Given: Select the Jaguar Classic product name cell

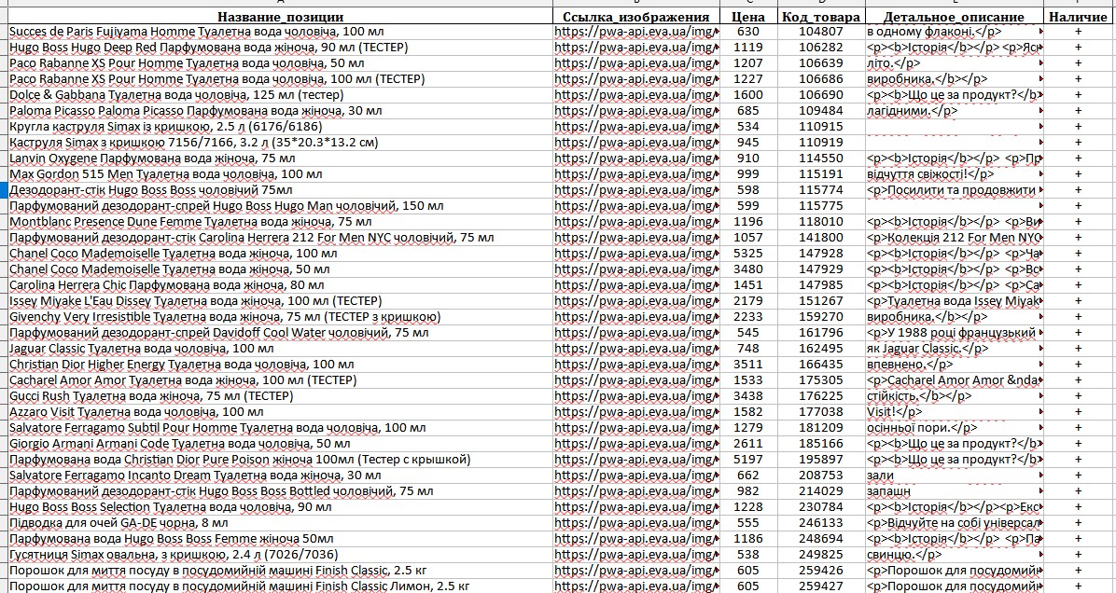Looking at the screenshot, I should tap(281, 349).
